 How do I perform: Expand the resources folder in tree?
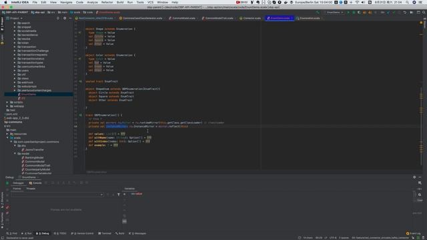coord(7,134)
